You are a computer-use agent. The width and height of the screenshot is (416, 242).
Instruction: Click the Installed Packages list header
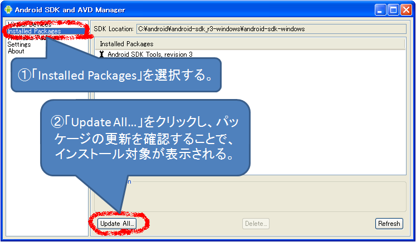click(250, 44)
